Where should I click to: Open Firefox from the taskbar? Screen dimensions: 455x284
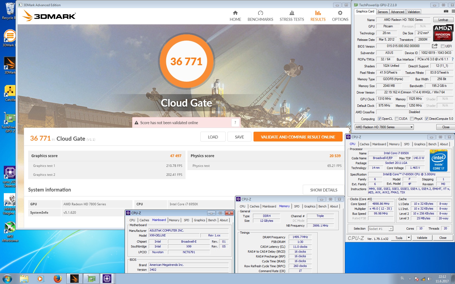tap(57, 279)
